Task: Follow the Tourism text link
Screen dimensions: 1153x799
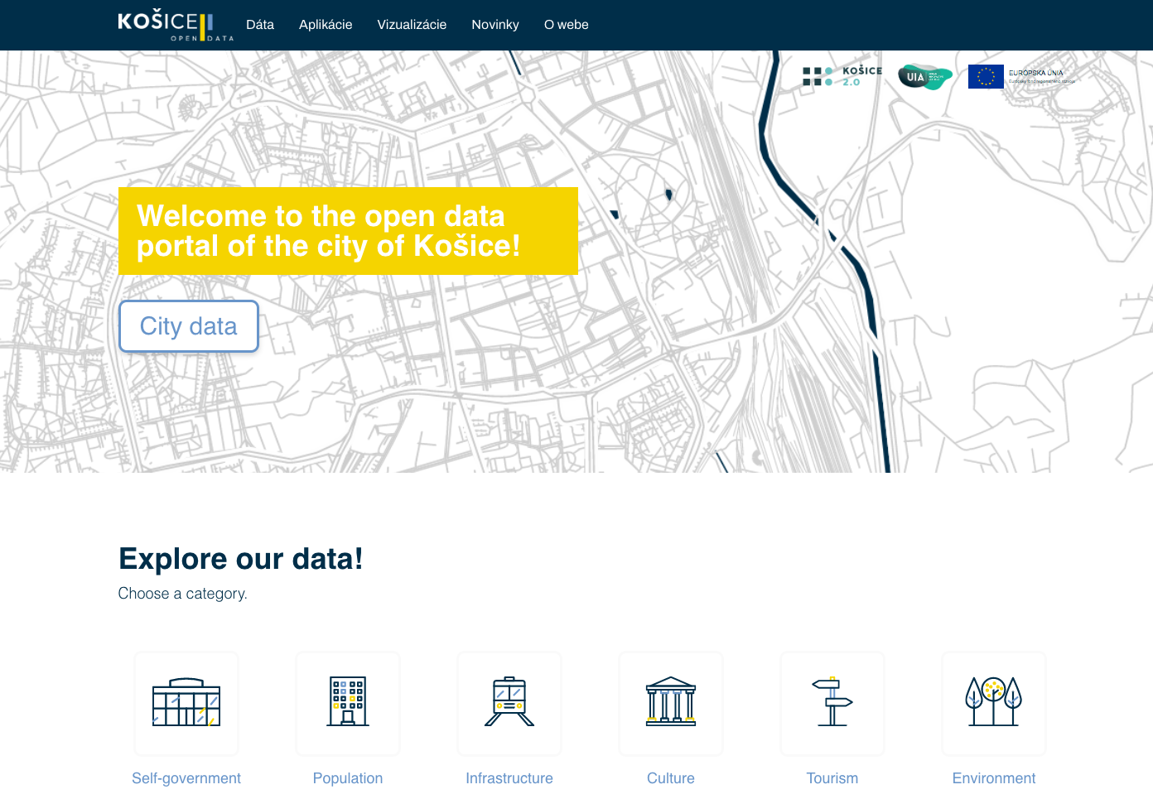Action: tap(832, 778)
